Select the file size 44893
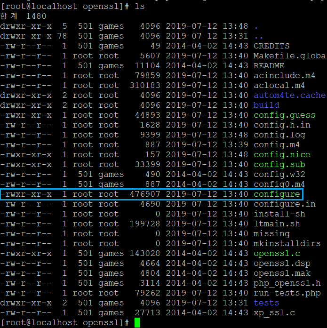This screenshot has width=327, height=328. (x=147, y=115)
